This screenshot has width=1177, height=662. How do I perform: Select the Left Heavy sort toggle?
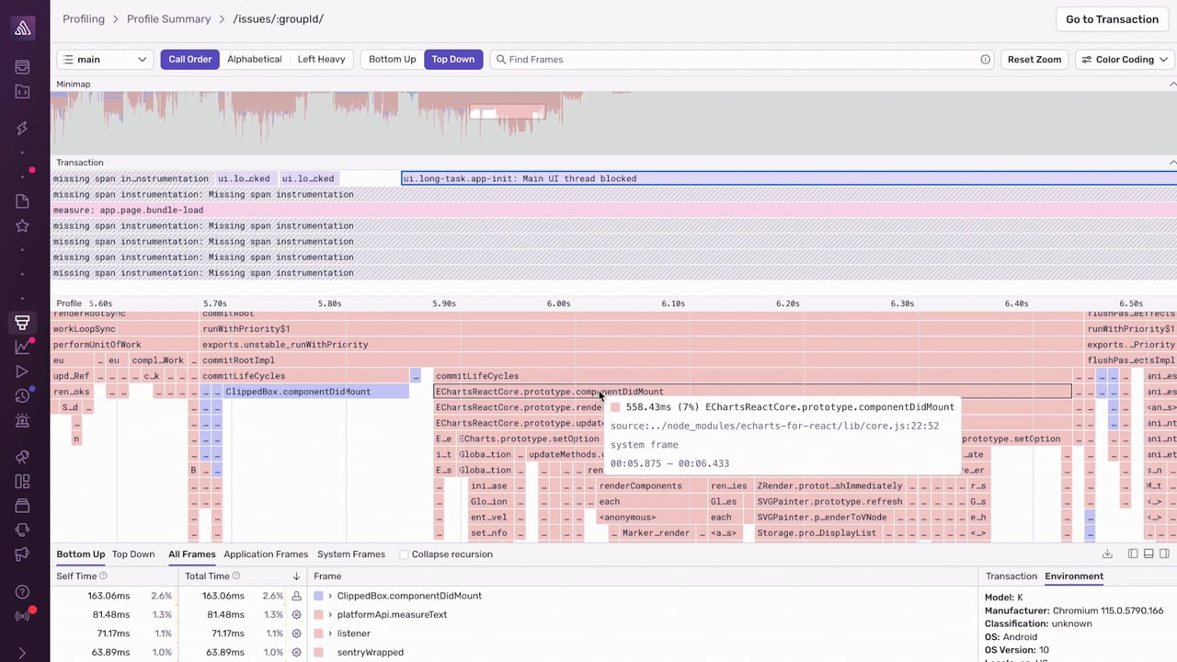pyautogui.click(x=321, y=60)
